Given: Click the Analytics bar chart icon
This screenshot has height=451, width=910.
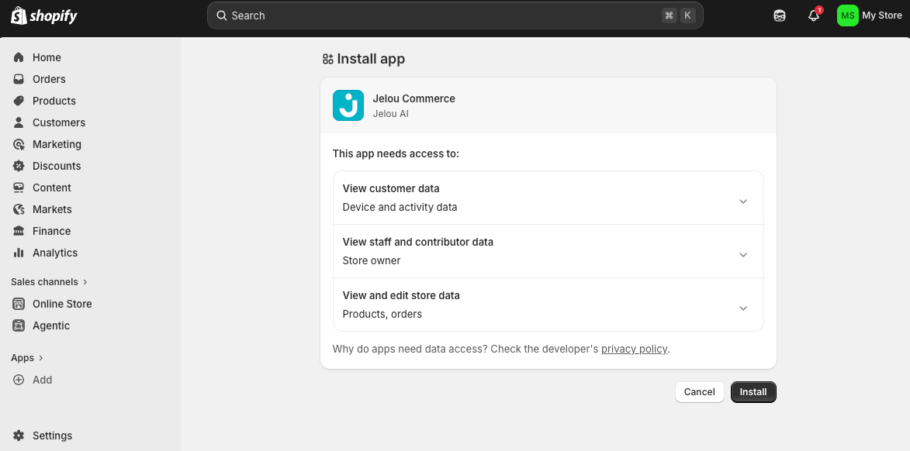Looking at the screenshot, I should click(x=19, y=253).
